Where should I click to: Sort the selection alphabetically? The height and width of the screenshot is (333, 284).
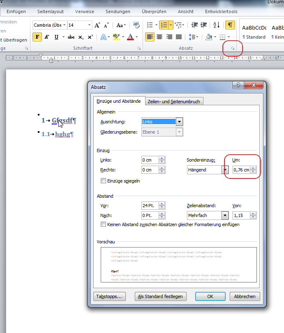(217, 25)
